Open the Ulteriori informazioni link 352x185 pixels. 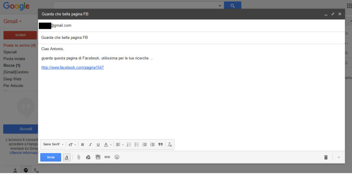[x=24, y=153]
